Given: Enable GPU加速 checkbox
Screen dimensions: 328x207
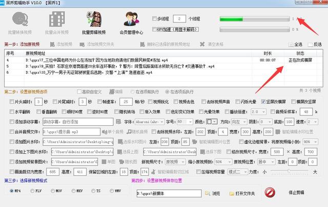Looking at the screenshot, I should click(154, 29).
